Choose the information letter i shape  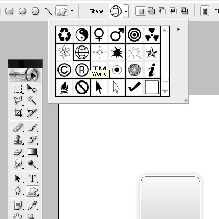click(152, 70)
